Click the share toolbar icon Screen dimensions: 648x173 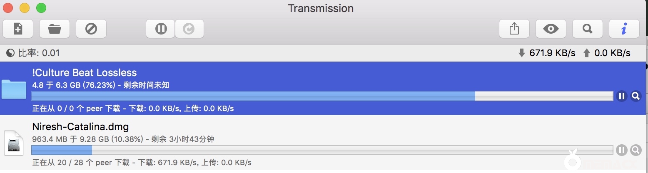click(514, 29)
